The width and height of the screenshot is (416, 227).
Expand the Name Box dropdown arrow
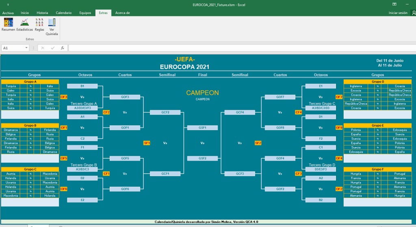[26, 48]
